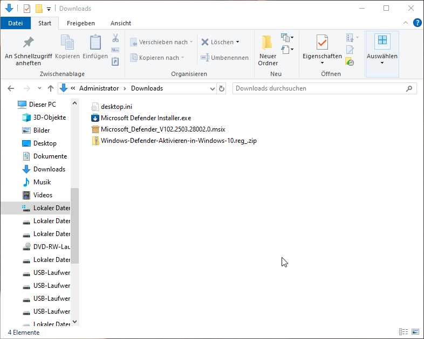Expand the Löschen dropdown arrow
The width and height of the screenshot is (424, 339).
tap(237, 42)
